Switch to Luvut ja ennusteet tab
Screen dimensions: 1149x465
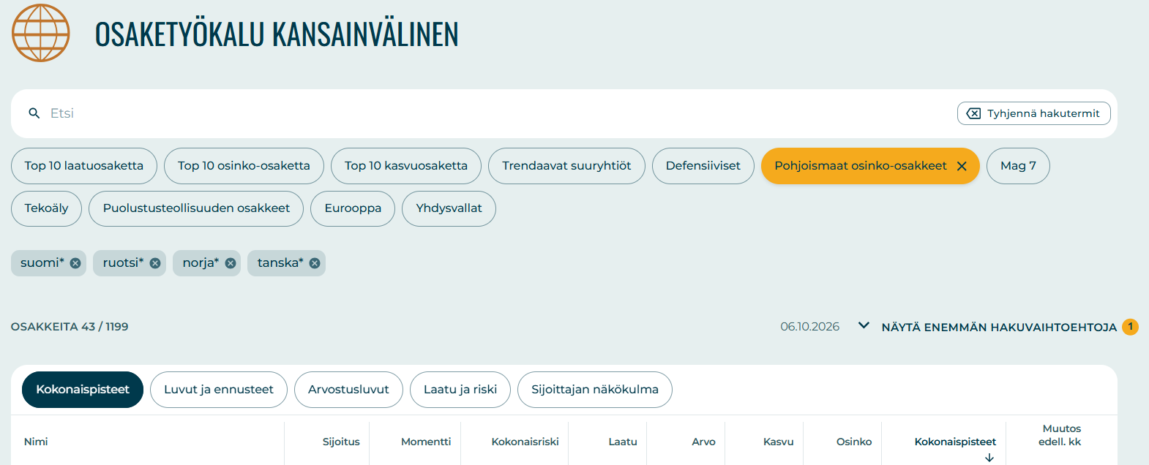219,390
